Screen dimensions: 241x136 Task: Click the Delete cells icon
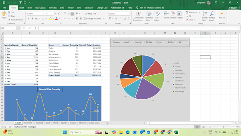tap(173, 14)
